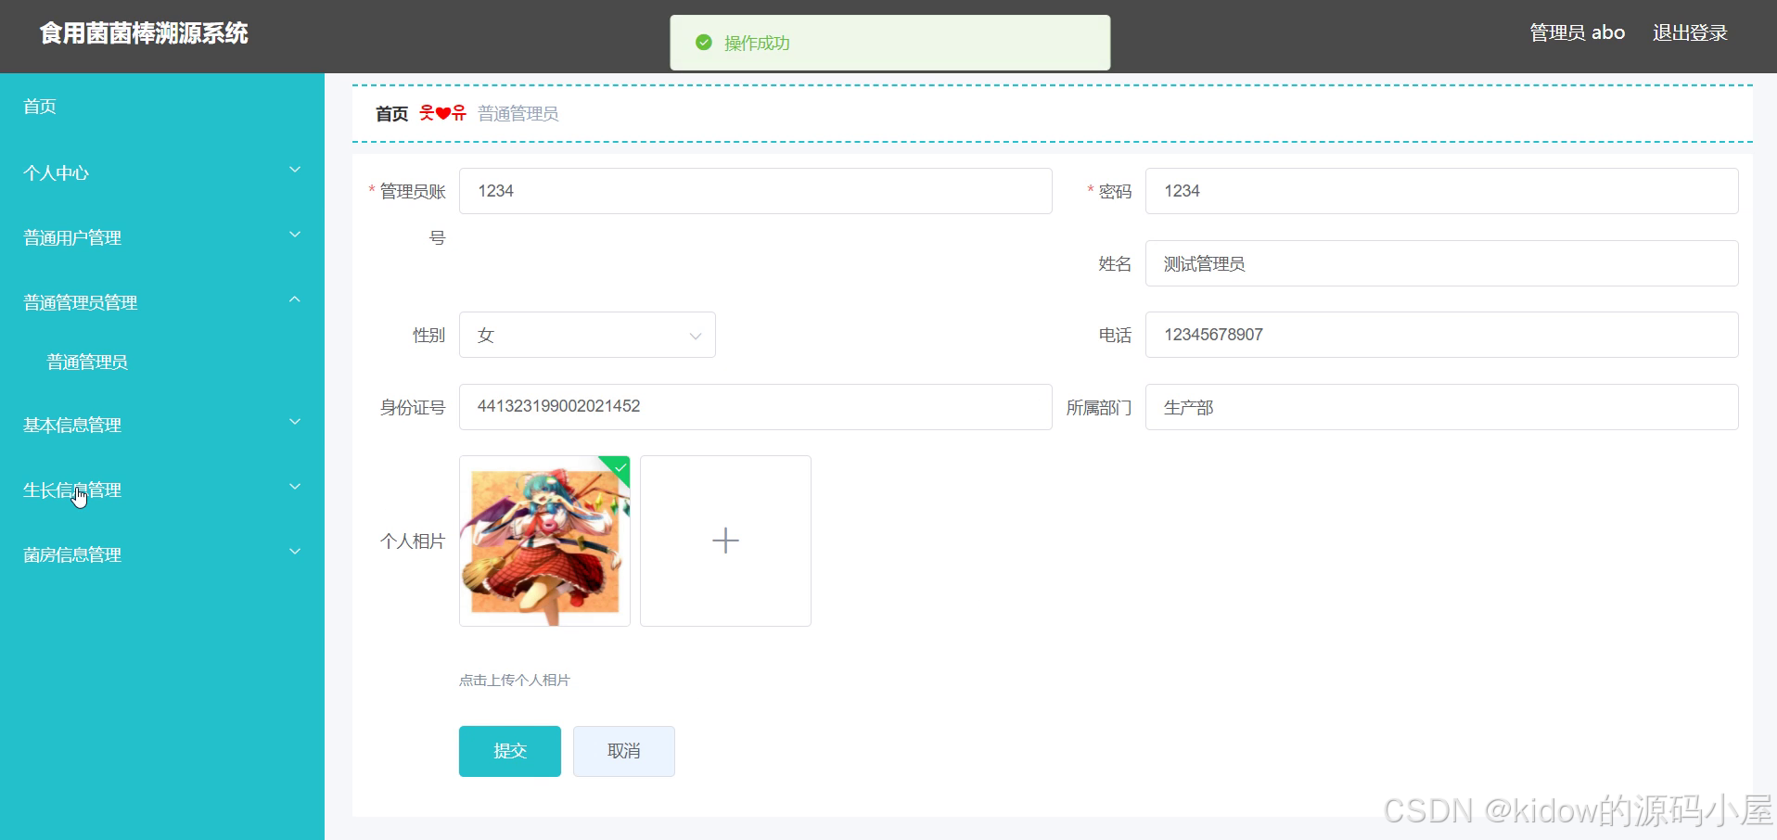
Task: Click the plus icon to upload a photo
Action: coord(725,541)
